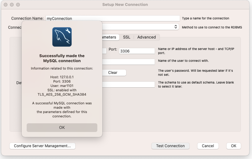
Task: Switch to the Advanced tab
Action: click(x=147, y=37)
